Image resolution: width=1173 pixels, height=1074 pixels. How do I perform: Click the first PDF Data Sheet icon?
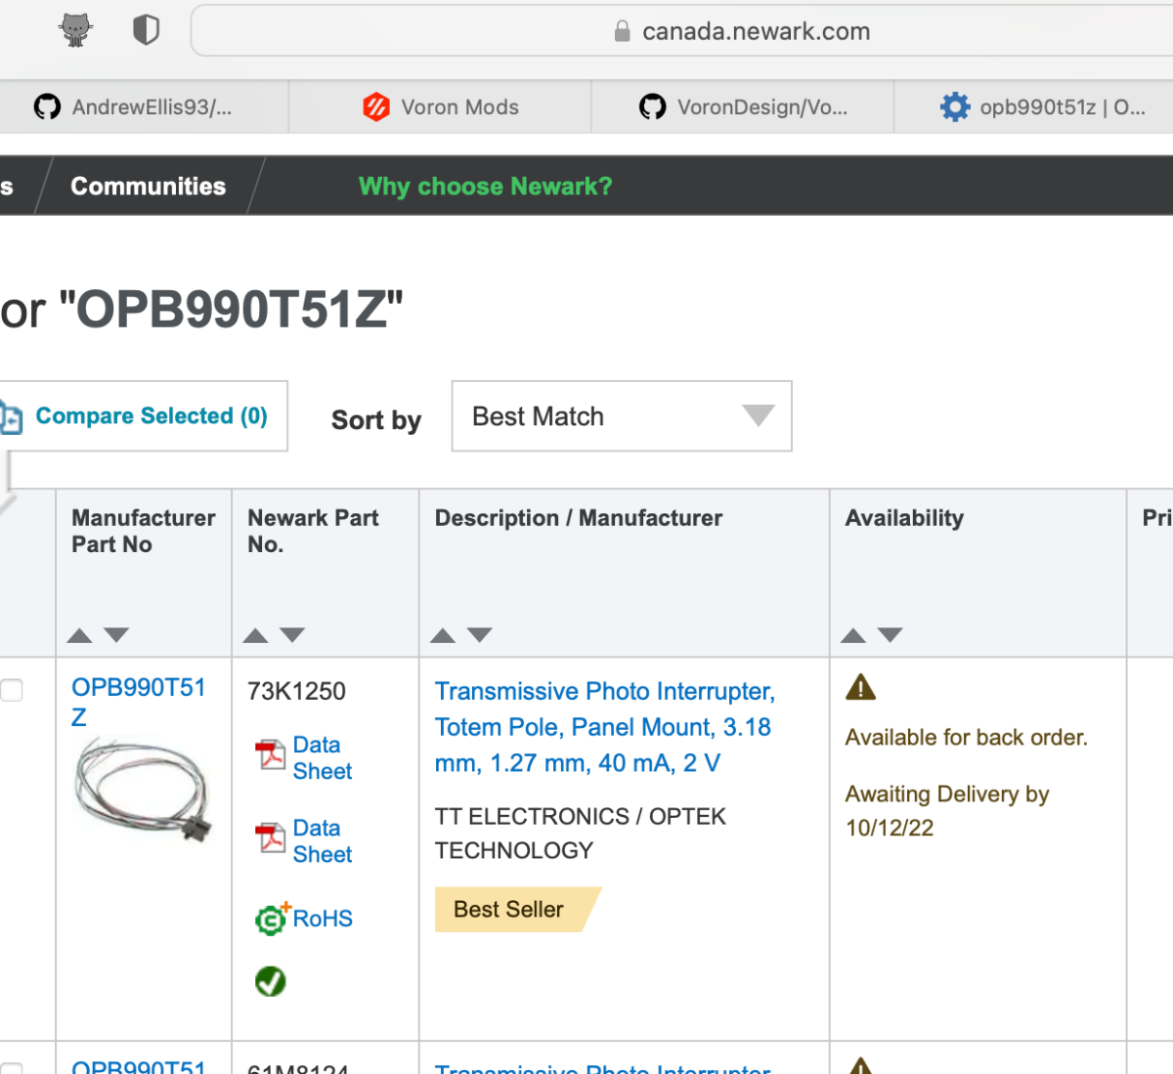pyautogui.click(x=270, y=754)
